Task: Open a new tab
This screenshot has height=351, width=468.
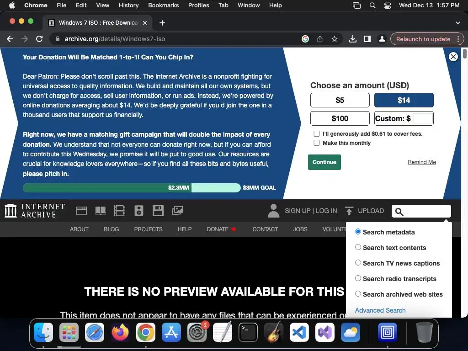Action: (162, 23)
